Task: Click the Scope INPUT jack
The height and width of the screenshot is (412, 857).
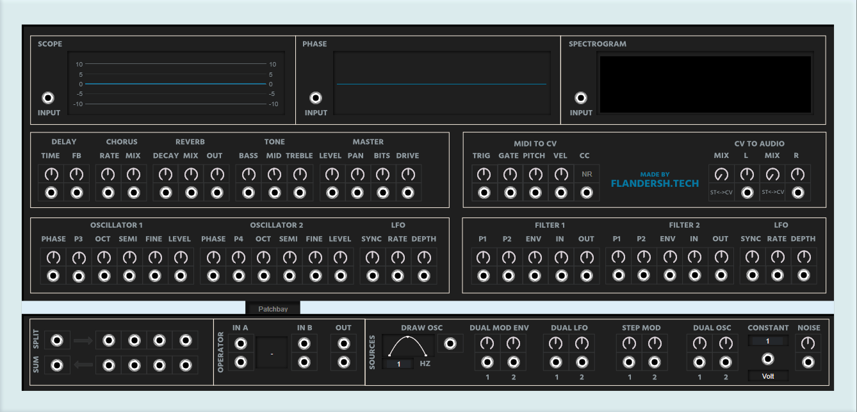Action: pyautogui.click(x=48, y=98)
